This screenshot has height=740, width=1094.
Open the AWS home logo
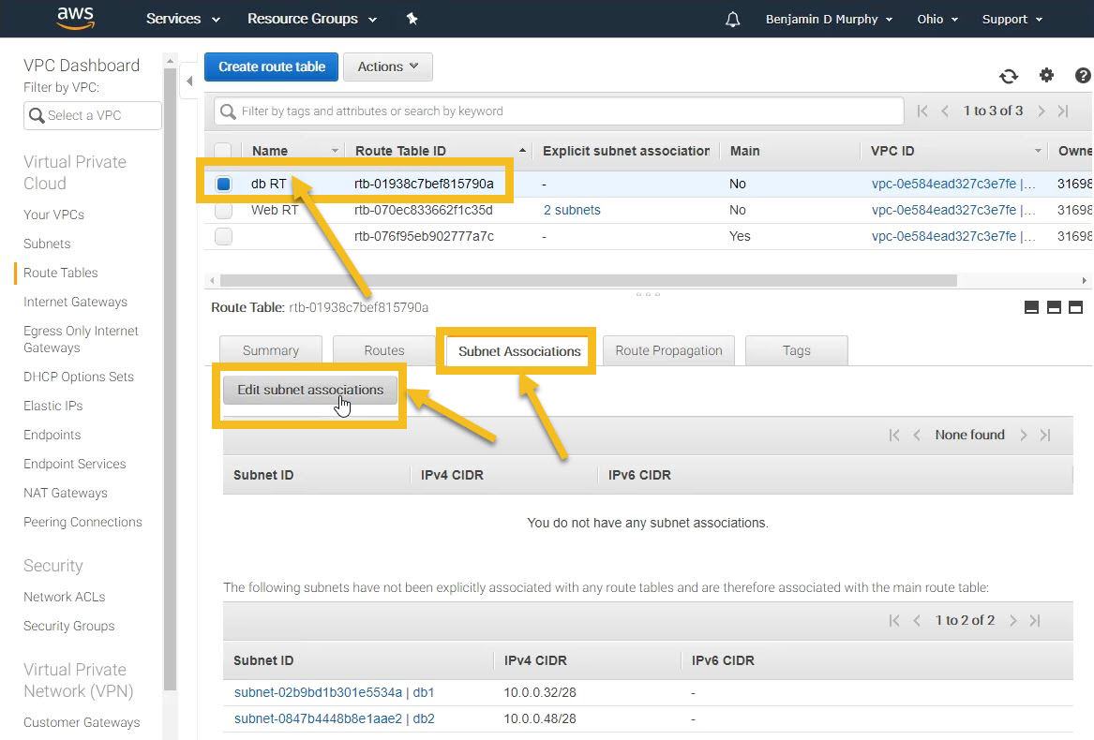[x=75, y=18]
